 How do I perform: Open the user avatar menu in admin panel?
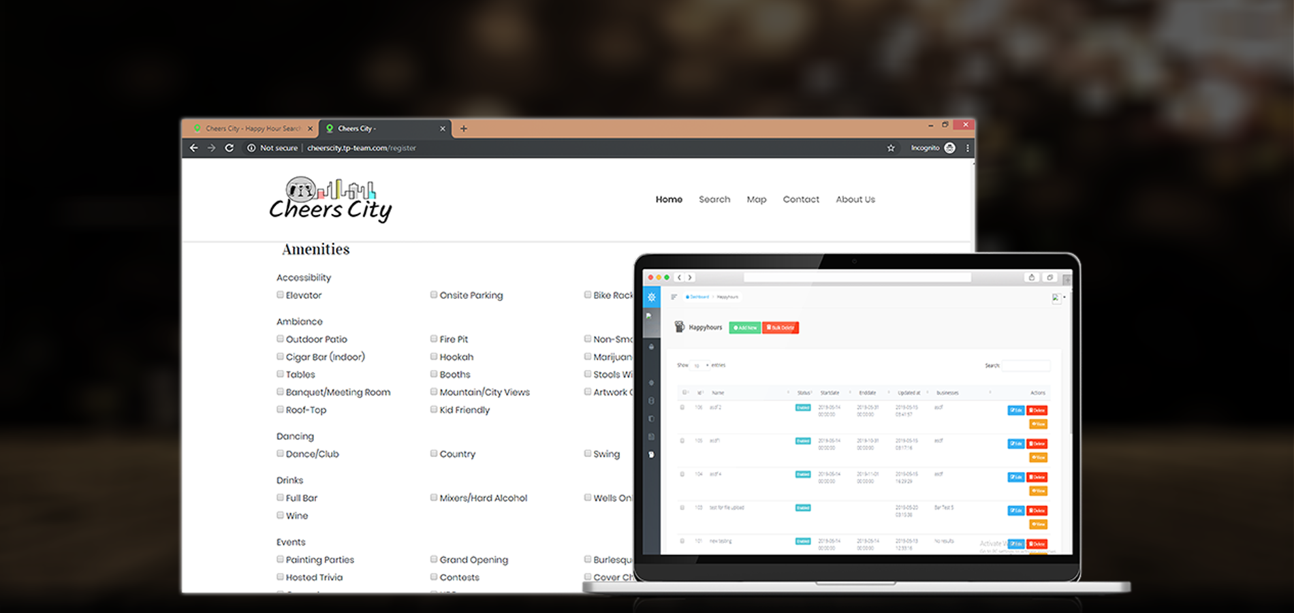coord(1057,298)
